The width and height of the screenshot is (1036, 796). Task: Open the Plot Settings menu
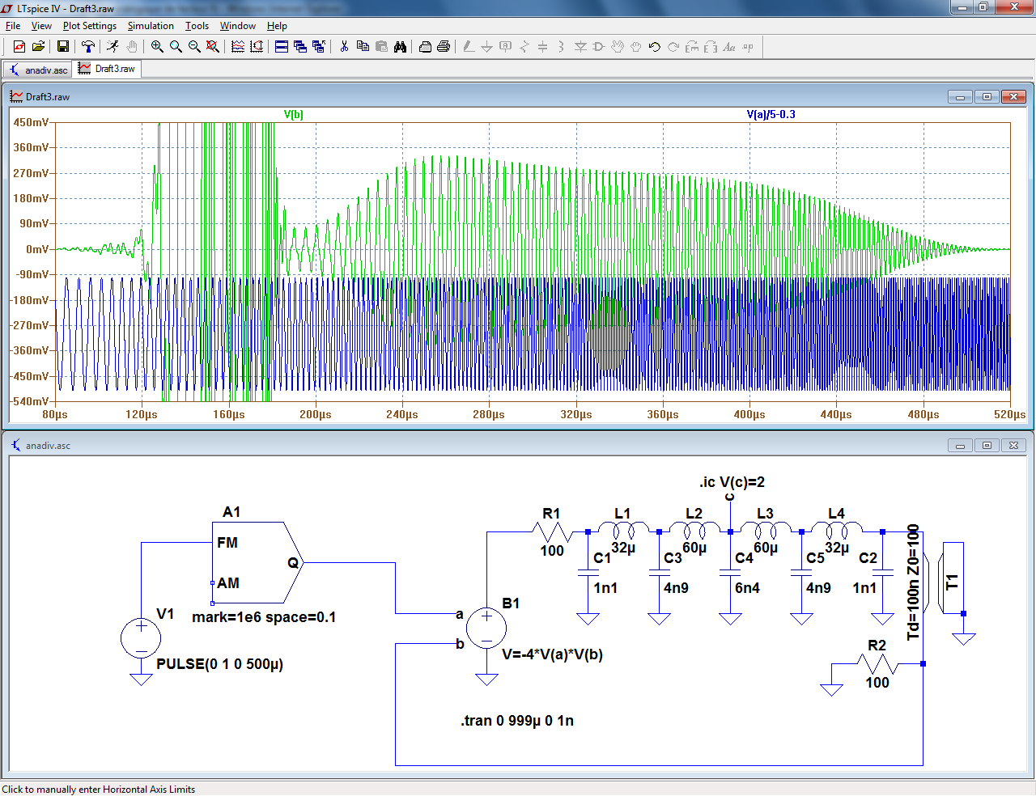89,26
